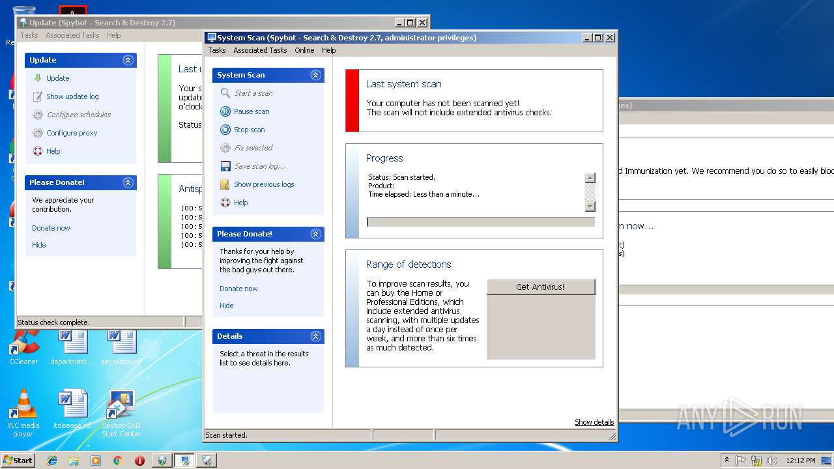
Task: Click the green Update arrow icon in Update window
Action: click(38, 78)
